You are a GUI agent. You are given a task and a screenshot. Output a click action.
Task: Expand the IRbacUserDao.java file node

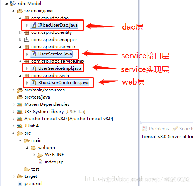(27, 25)
